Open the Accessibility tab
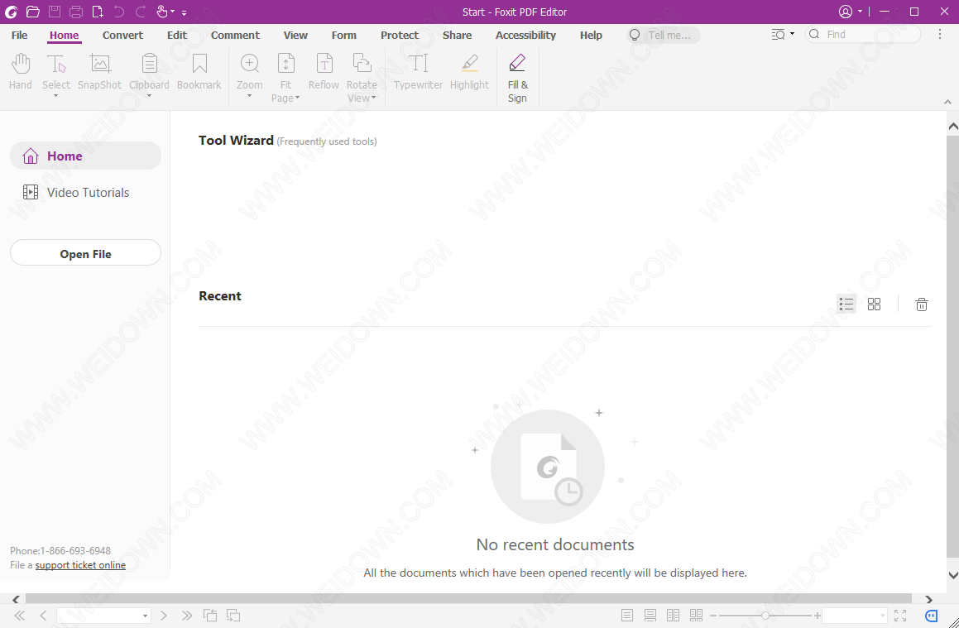 tap(525, 35)
